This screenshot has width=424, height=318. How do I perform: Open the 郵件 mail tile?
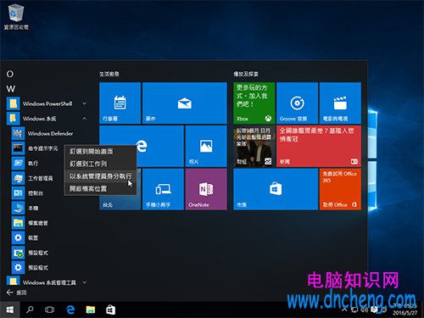click(185, 103)
